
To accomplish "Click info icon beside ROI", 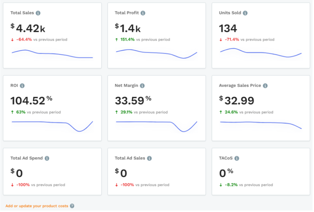I will coord(22,86).
